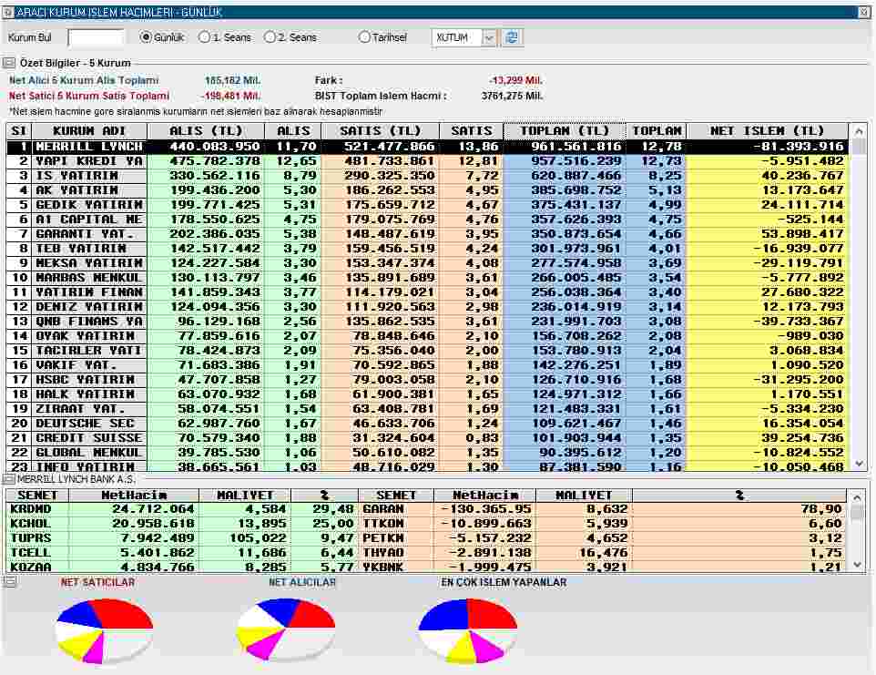The height and width of the screenshot is (675, 876).
Task: Click THYAO in the sell-side stock list
Action: (x=382, y=552)
